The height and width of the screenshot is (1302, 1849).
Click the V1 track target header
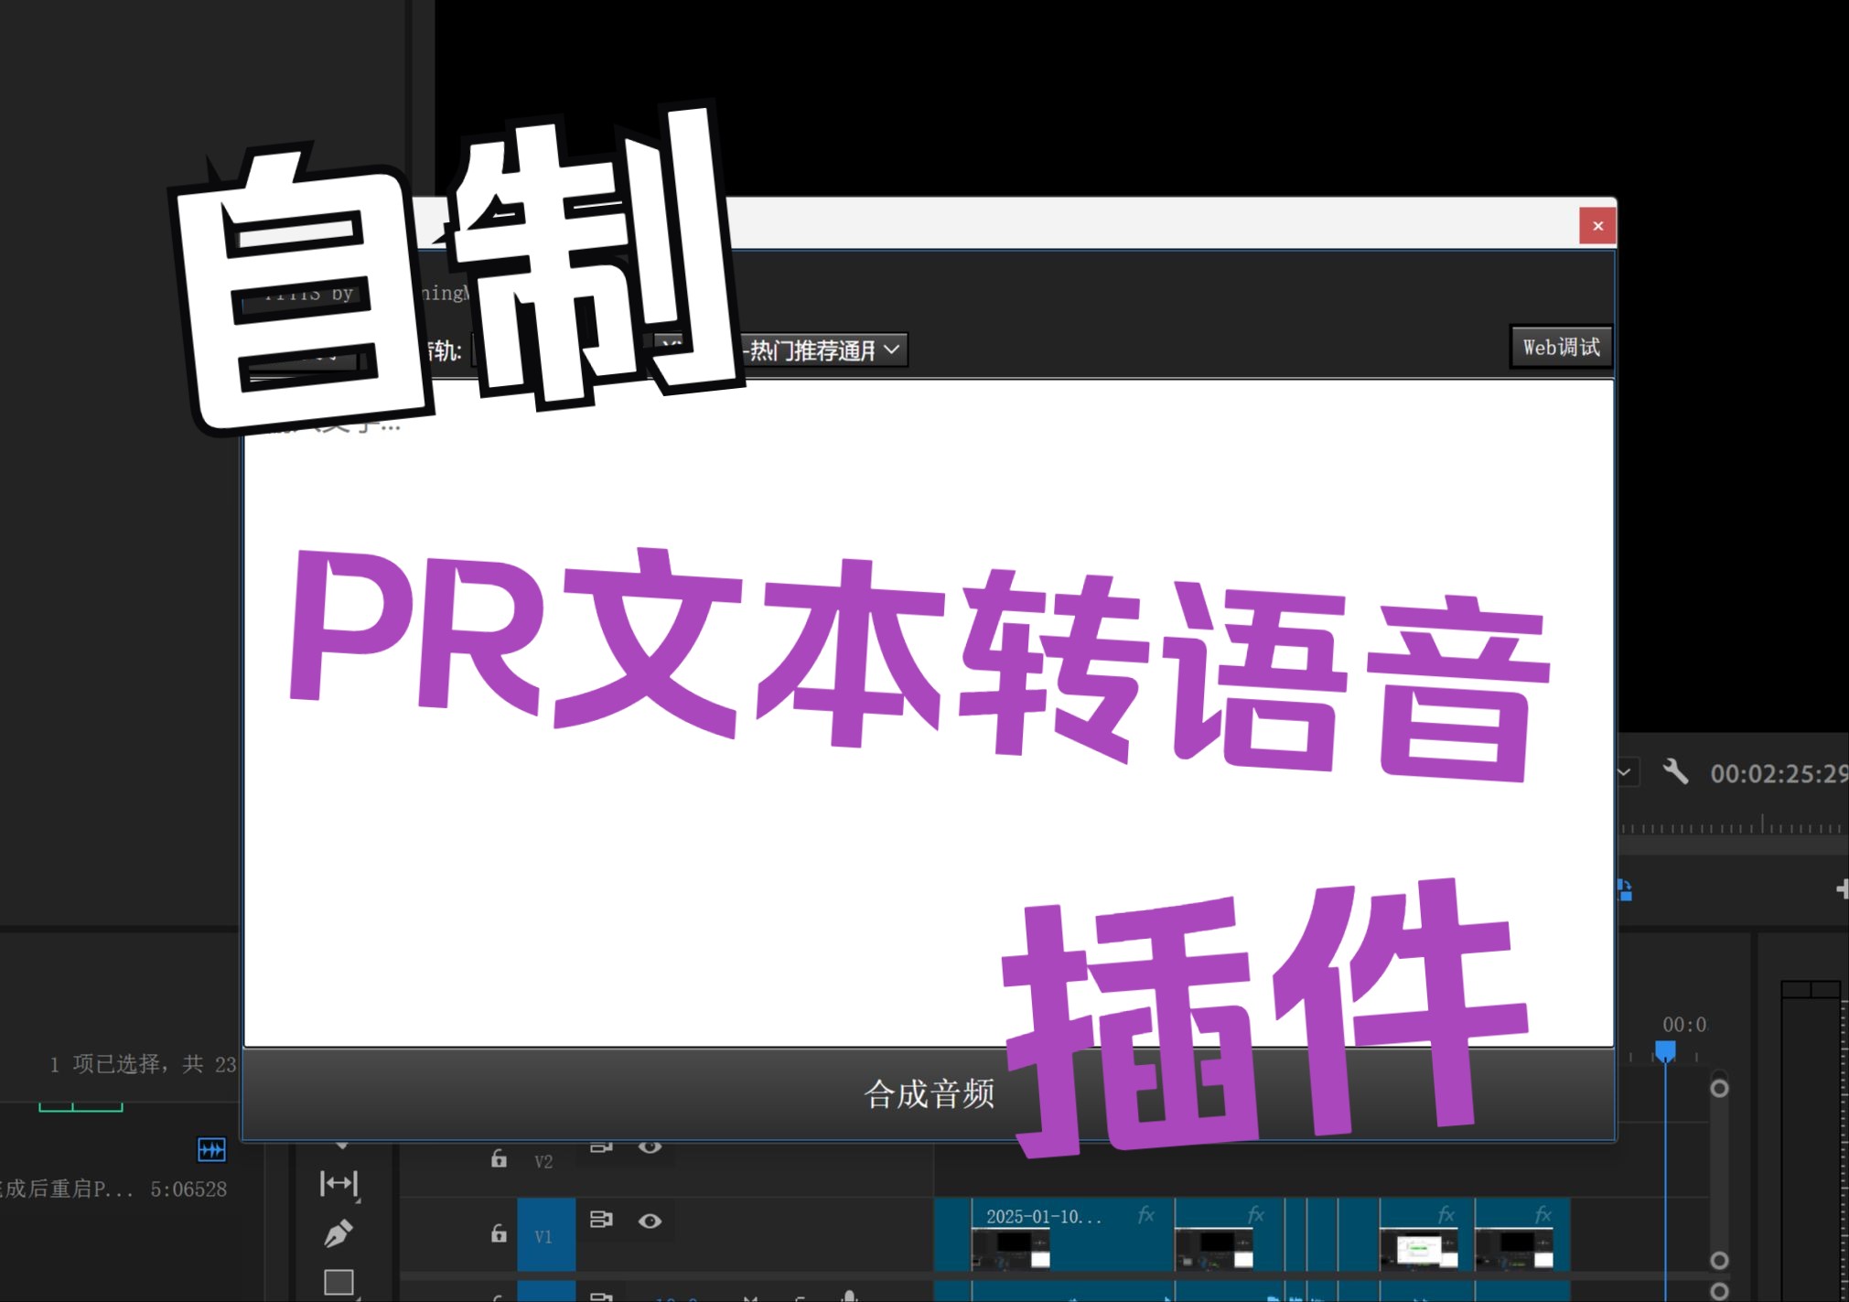click(x=545, y=1235)
